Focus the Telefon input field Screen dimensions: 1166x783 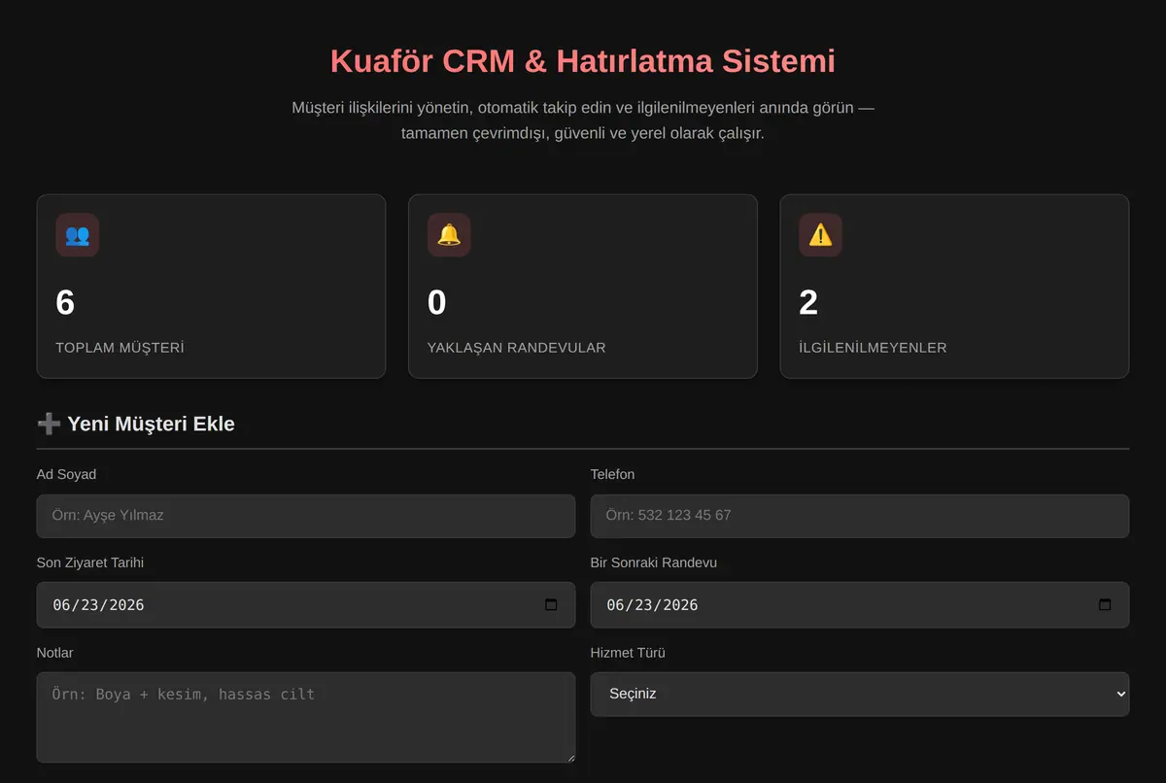pos(860,516)
